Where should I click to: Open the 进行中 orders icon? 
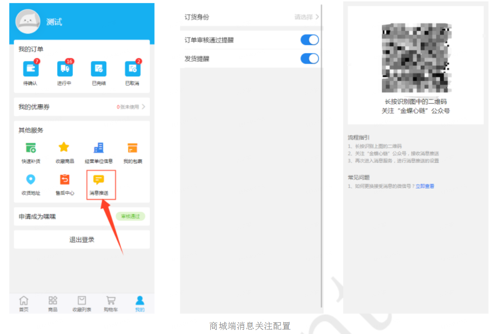pos(65,69)
